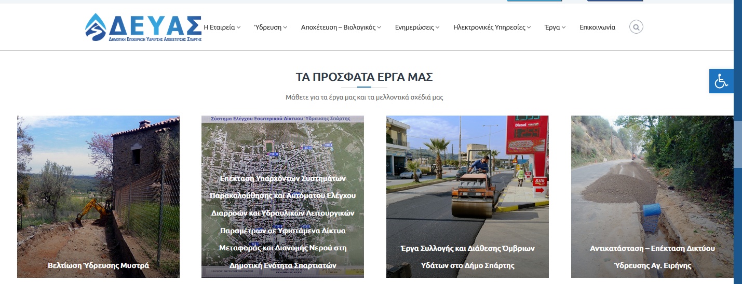Click the water-drop emblem in the logo

[x=96, y=26]
